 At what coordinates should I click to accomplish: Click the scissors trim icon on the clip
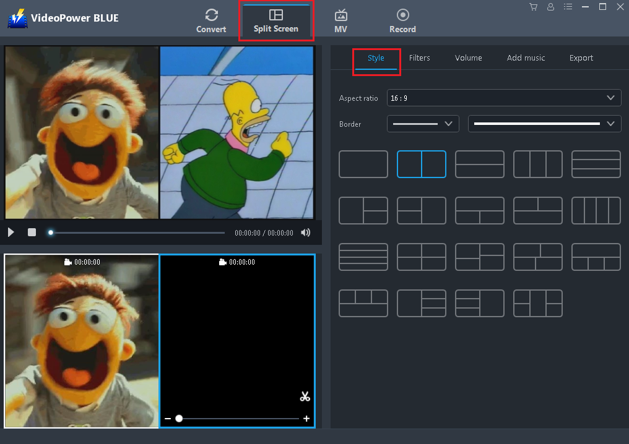click(x=305, y=396)
